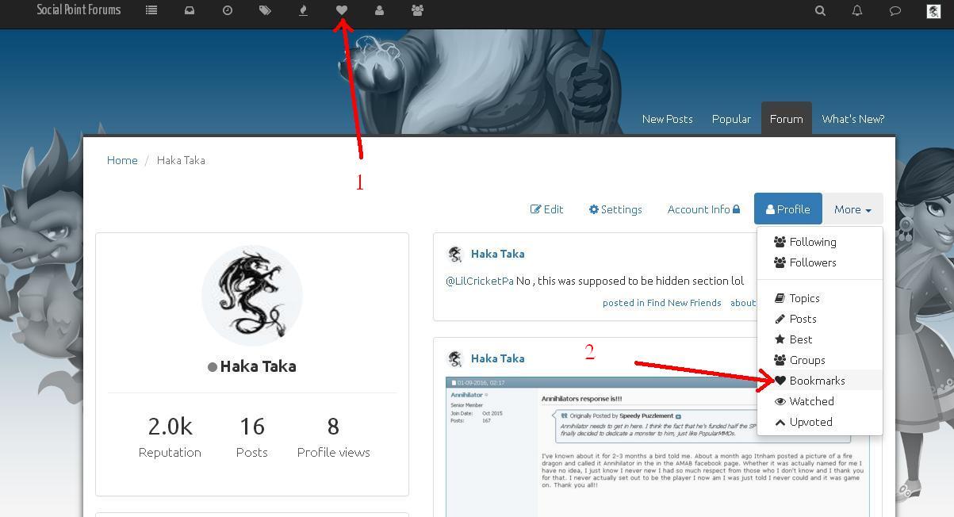Go to Home breadcrumb link
This screenshot has height=517, width=954.
122,160
